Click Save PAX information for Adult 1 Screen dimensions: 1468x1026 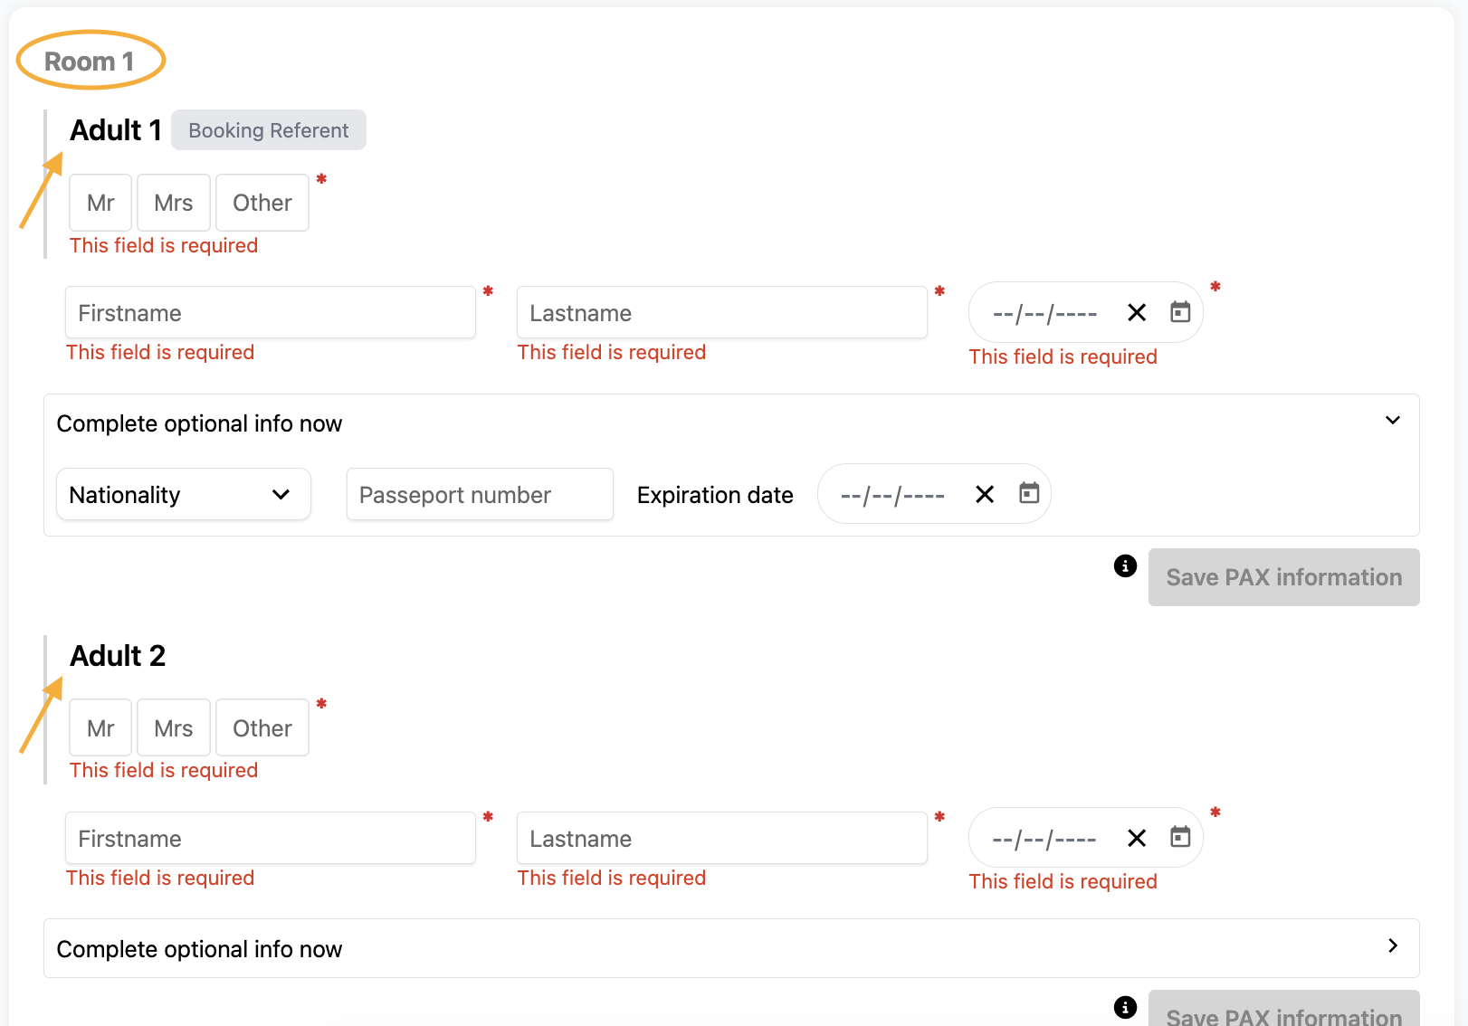click(x=1282, y=577)
